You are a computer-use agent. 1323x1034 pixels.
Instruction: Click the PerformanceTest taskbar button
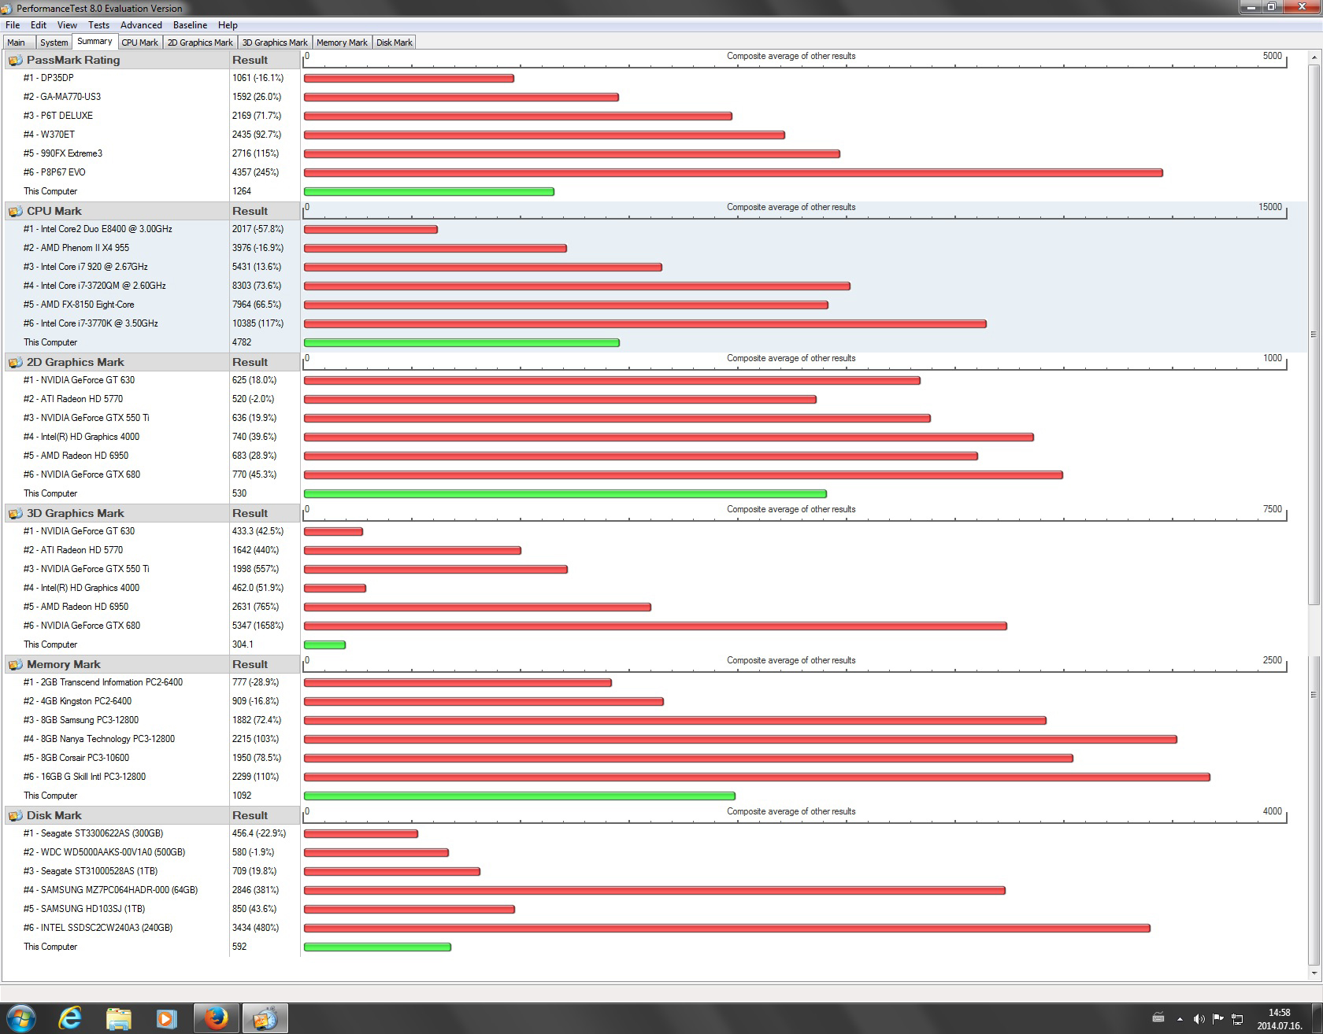point(265,1018)
